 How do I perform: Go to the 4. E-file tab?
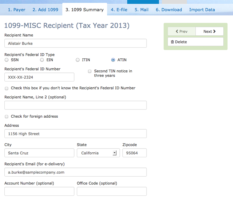119,10
